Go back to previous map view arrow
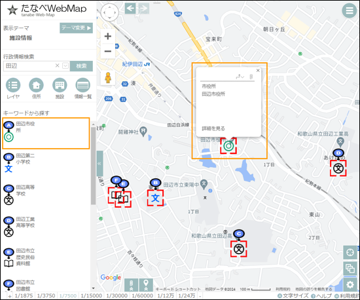Image resolution: width=360 pixels, height=300 pixels. click(130, 9)
